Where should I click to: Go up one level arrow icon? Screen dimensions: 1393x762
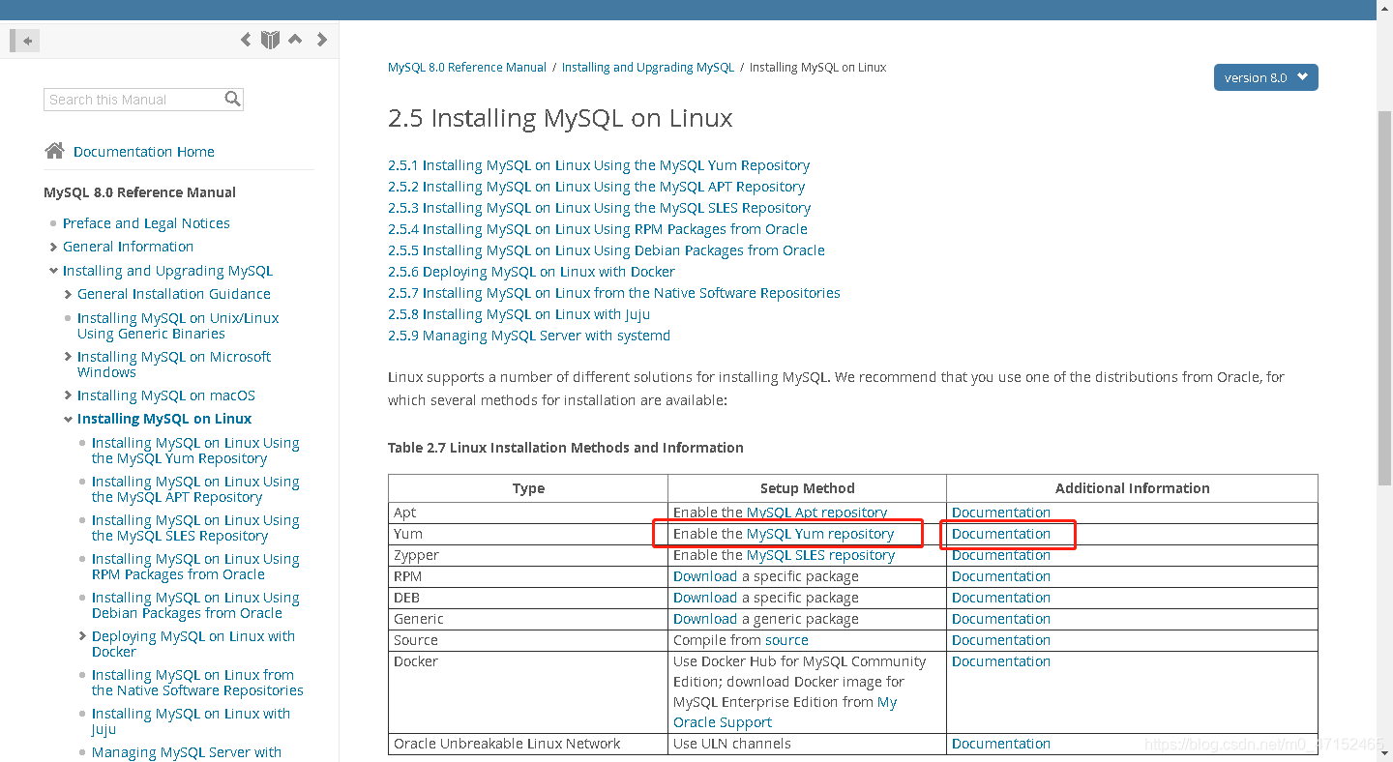point(295,40)
